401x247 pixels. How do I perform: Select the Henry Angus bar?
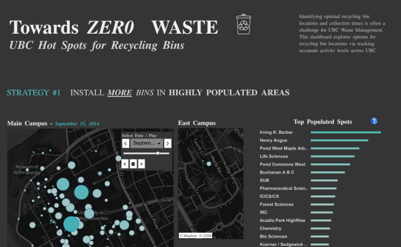click(339, 140)
